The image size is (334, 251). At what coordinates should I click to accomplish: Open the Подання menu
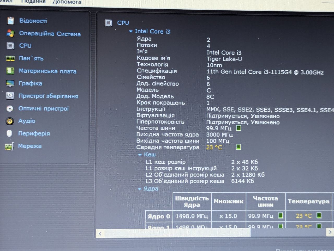pyautogui.click(x=33, y=2)
